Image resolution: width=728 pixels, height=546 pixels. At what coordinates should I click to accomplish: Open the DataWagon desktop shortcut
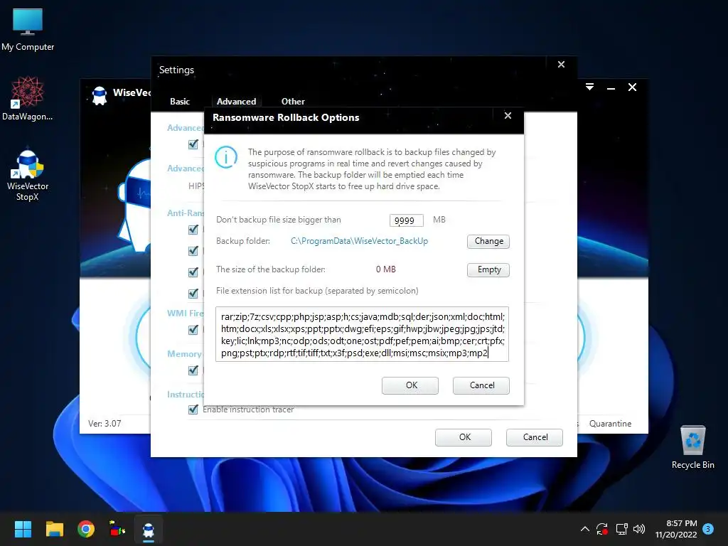[28, 98]
